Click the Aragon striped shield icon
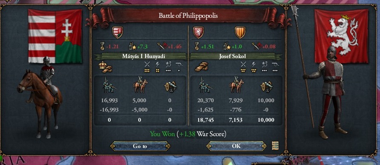 pyautogui.click(x=240, y=32)
